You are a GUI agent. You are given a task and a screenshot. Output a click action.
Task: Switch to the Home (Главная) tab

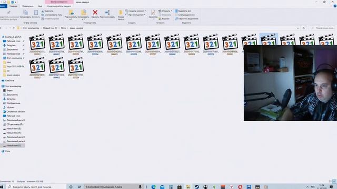pyautogui.click(x=13, y=6)
